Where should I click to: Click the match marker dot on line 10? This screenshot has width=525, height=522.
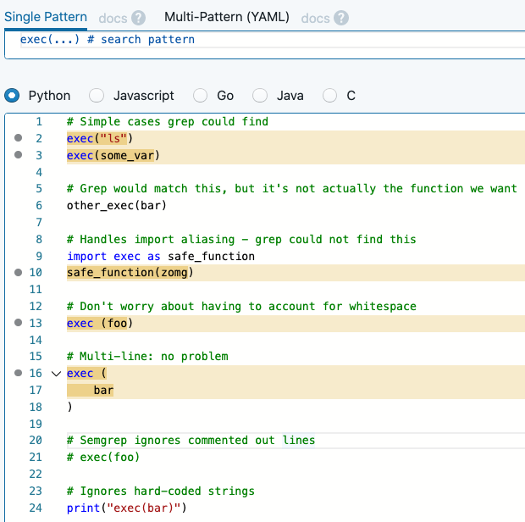coord(19,272)
